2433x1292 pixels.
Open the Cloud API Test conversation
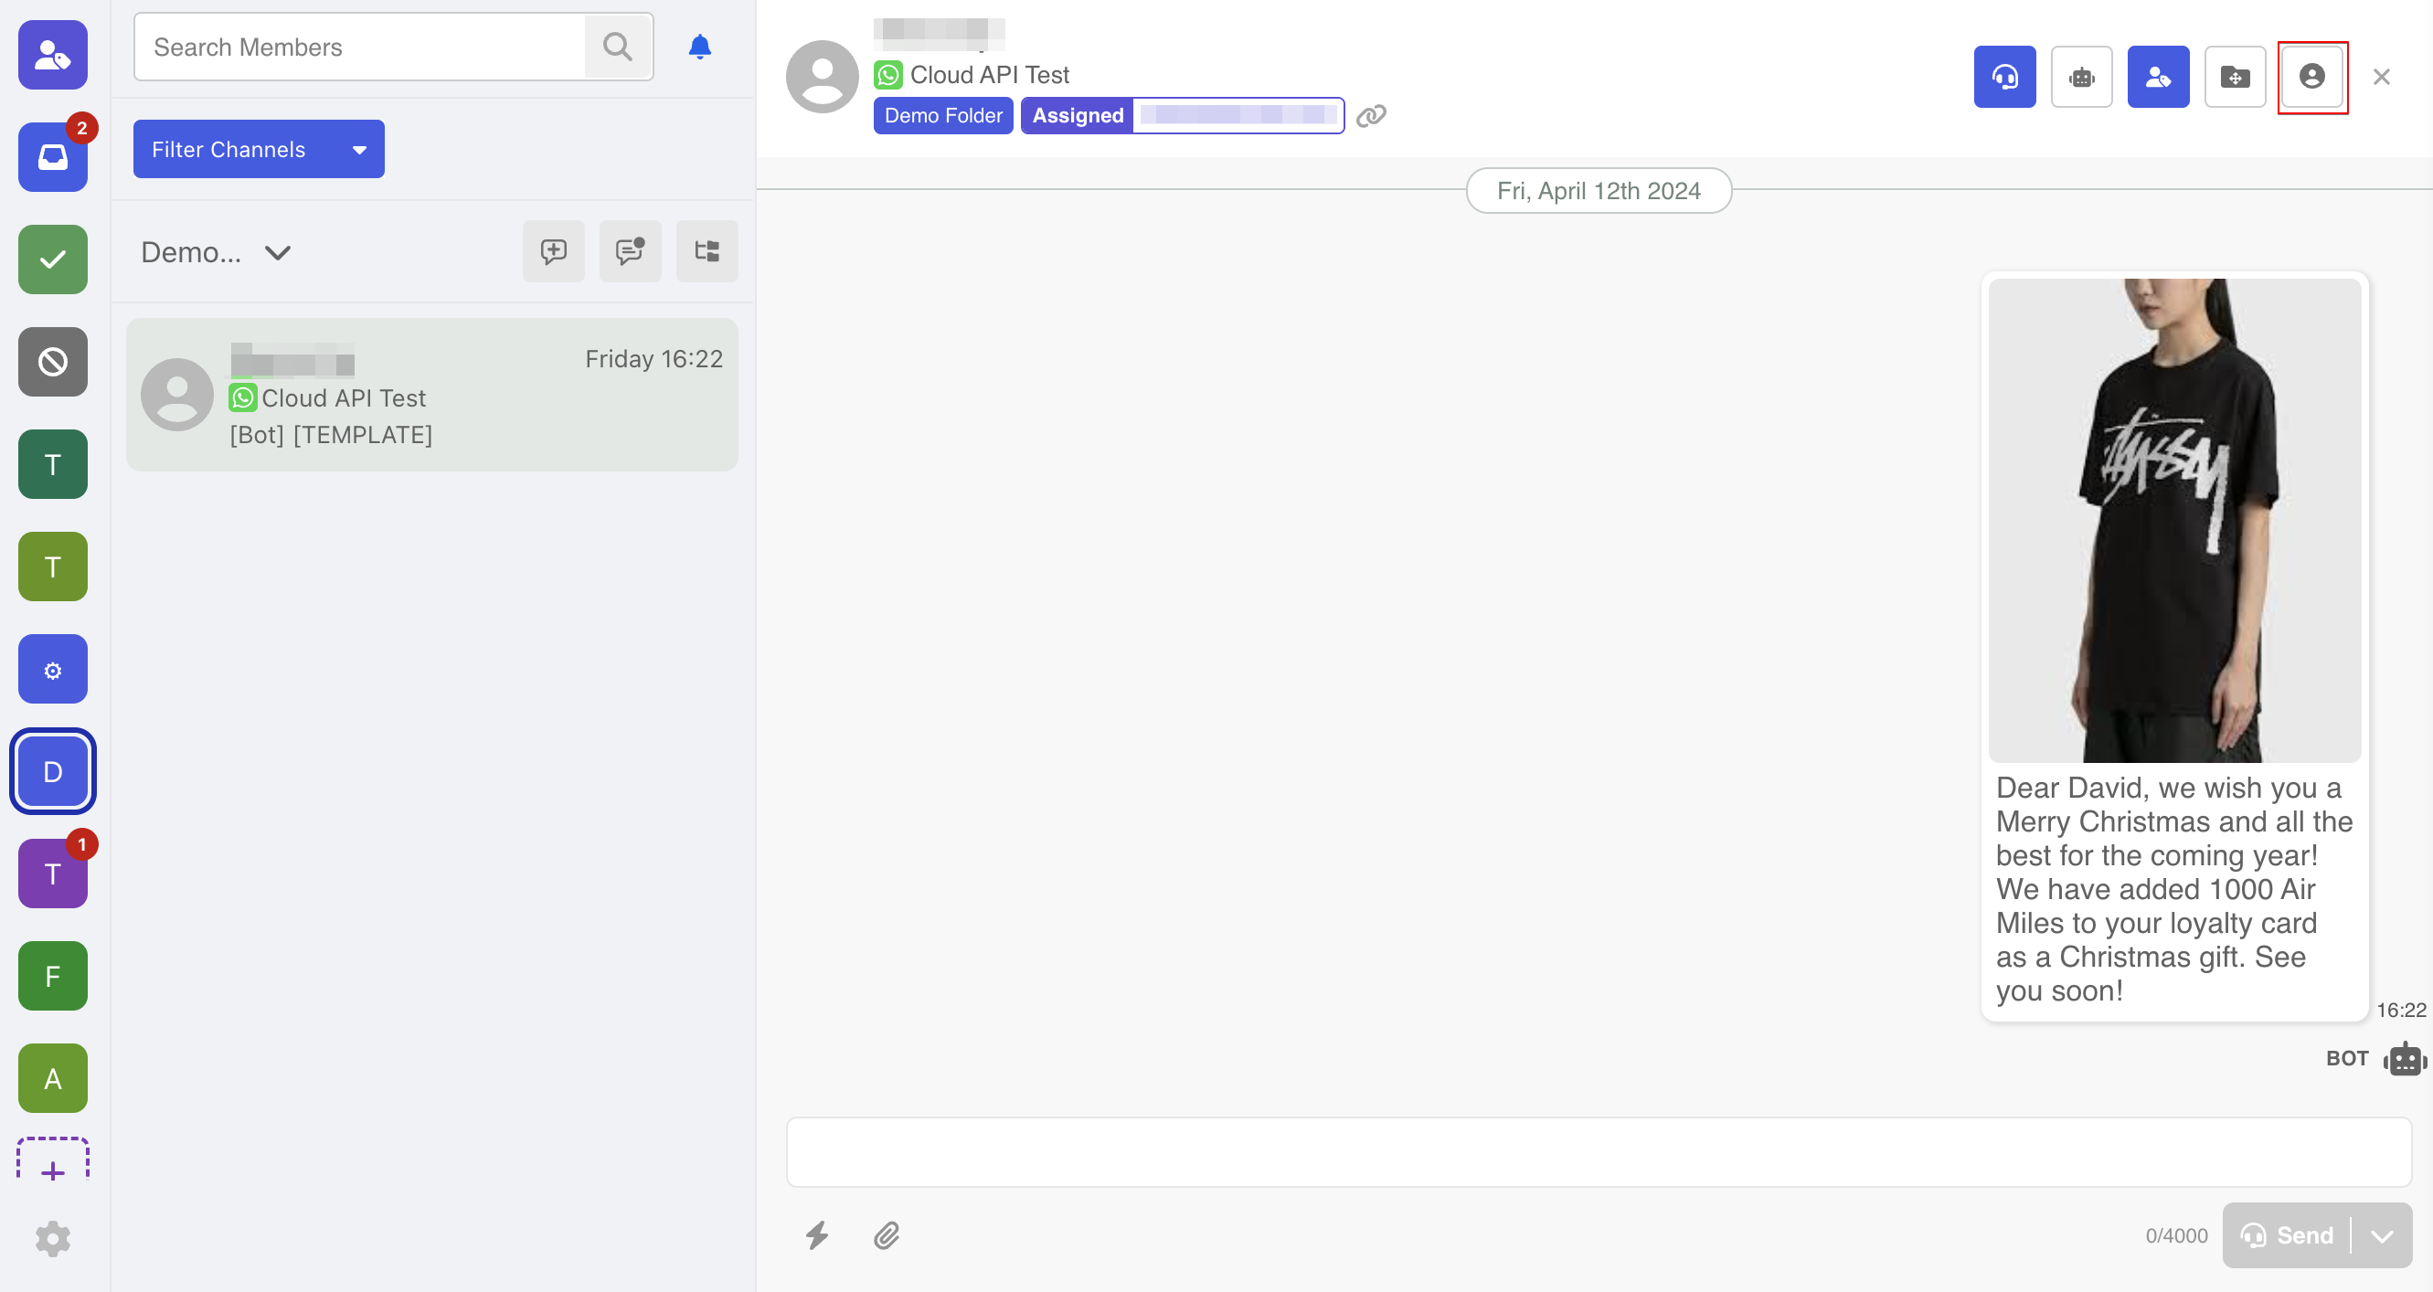click(x=431, y=395)
